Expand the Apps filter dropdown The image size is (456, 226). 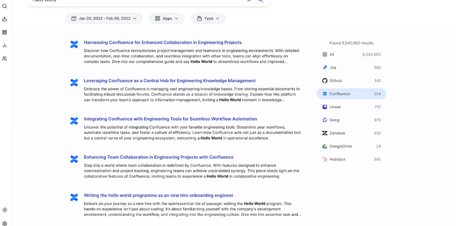click(166, 18)
